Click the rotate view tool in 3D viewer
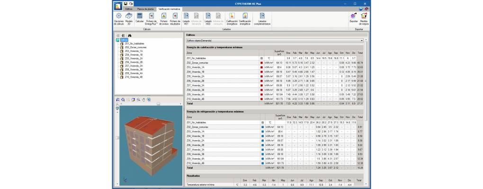The image size is (483, 189). coord(134,100)
